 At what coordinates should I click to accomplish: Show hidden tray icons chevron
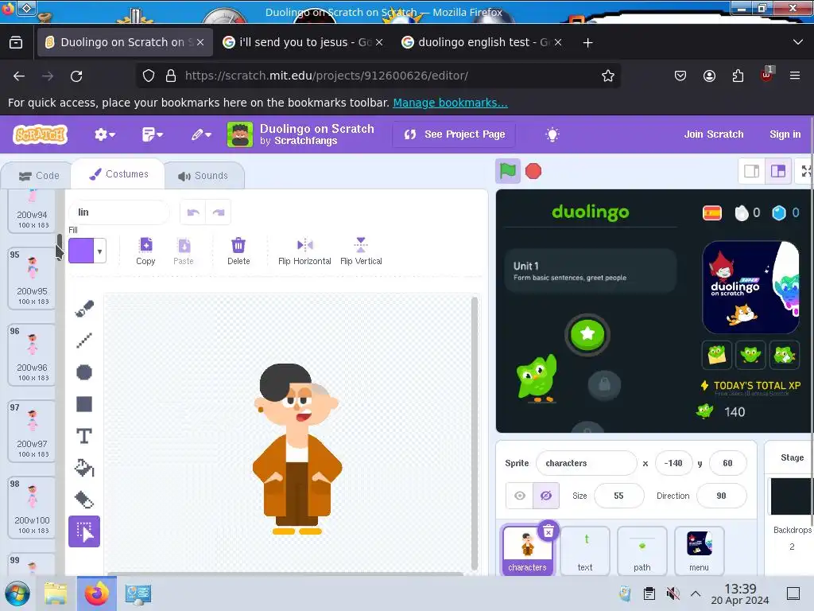coord(696,593)
